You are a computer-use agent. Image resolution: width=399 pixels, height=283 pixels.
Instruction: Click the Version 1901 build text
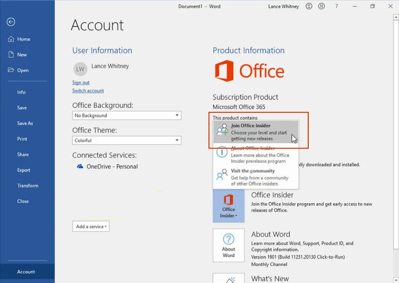[298, 257]
